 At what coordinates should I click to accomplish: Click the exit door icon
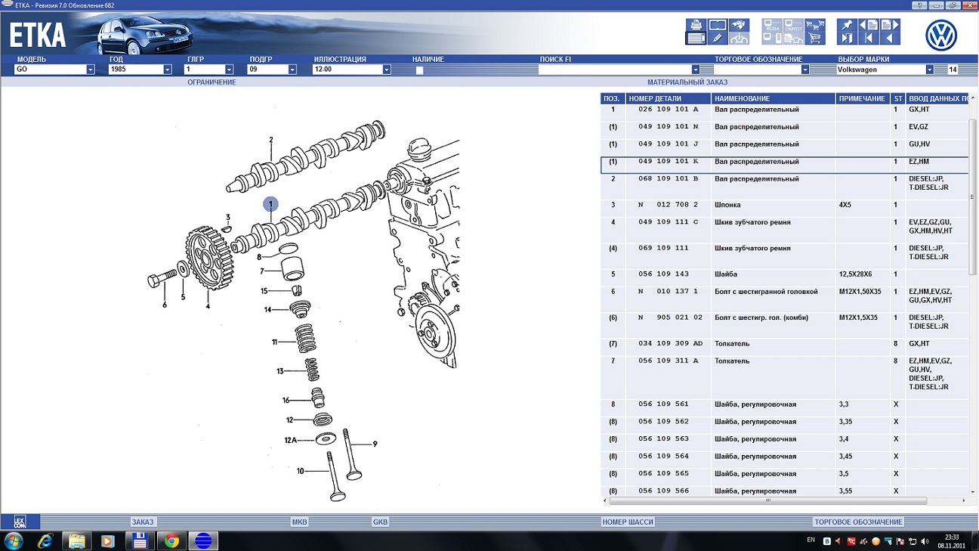(x=847, y=39)
